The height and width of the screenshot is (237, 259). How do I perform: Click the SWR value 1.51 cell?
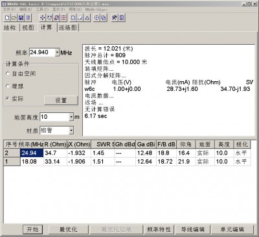coord(103,162)
